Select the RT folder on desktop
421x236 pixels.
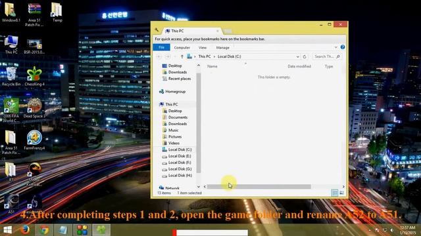(11, 172)
